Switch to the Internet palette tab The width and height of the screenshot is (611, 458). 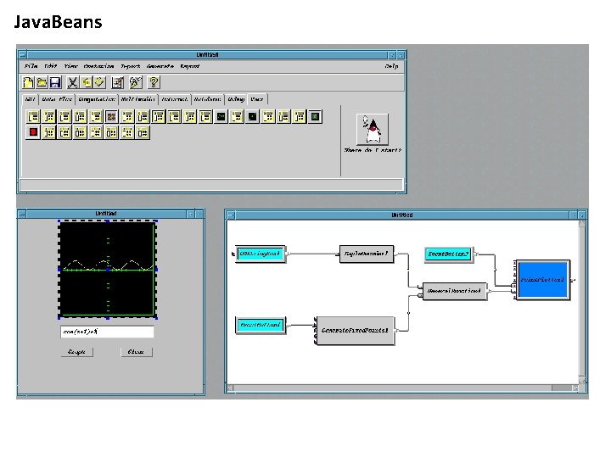click(x=175, y=99)
